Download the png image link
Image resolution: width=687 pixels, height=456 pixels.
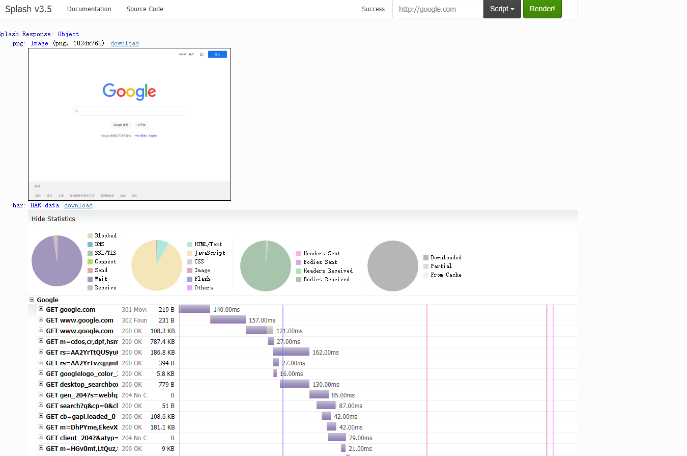tap(125, 43)
